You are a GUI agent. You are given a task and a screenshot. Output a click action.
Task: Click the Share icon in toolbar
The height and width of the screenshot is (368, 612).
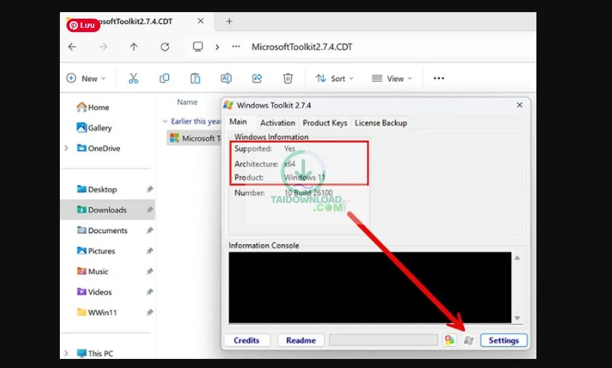click(257, 78)
